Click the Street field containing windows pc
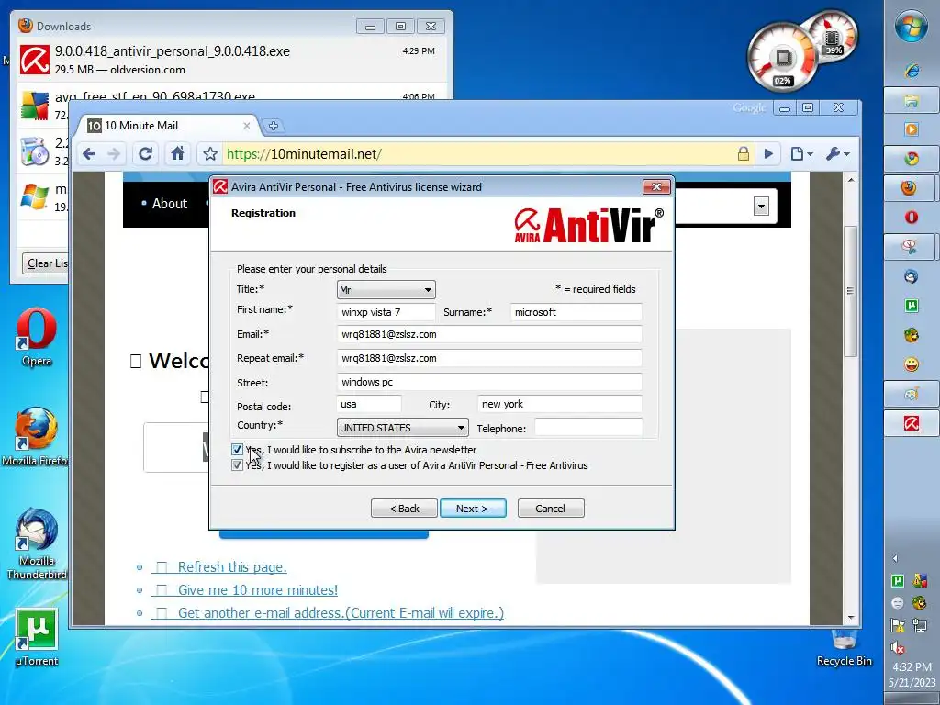The image size is (940, 705). pyautogui.click(x=489, y=382)
